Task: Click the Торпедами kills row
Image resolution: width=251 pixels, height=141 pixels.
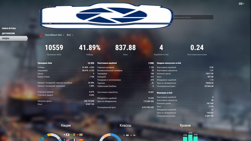Action: point(125,74)
